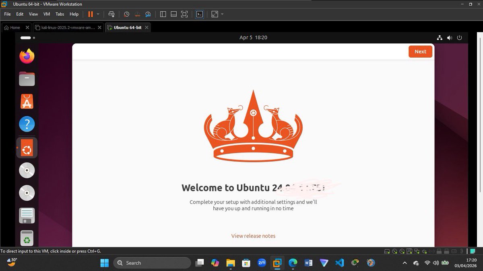Open the VM menu
The image size is (483, 271).
pyautogui.click(x=47, y=14)
